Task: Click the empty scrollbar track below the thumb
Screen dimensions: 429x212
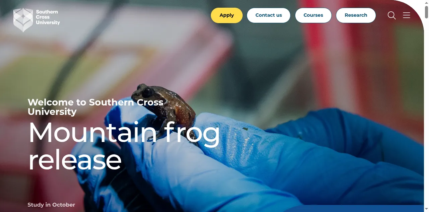Action: [x=426, y=114]
